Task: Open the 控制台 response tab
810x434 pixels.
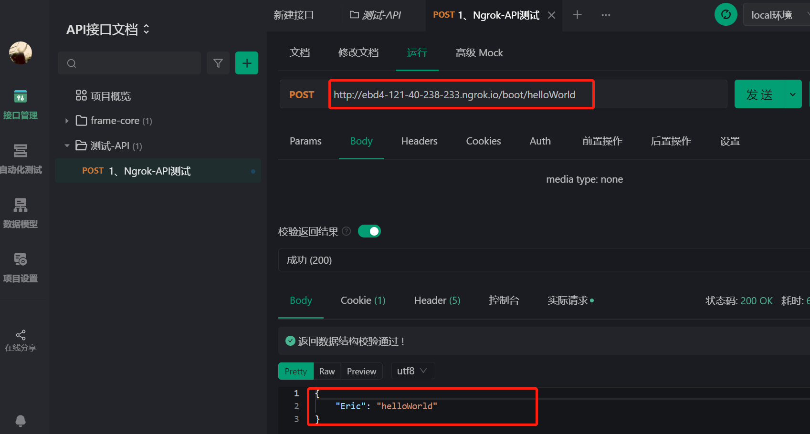Action: coord(504,300)
